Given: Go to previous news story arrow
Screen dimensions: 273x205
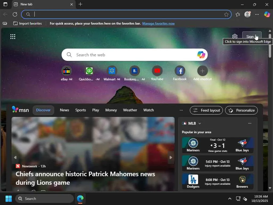Looking at the screenshot, I should pos(15,157).
